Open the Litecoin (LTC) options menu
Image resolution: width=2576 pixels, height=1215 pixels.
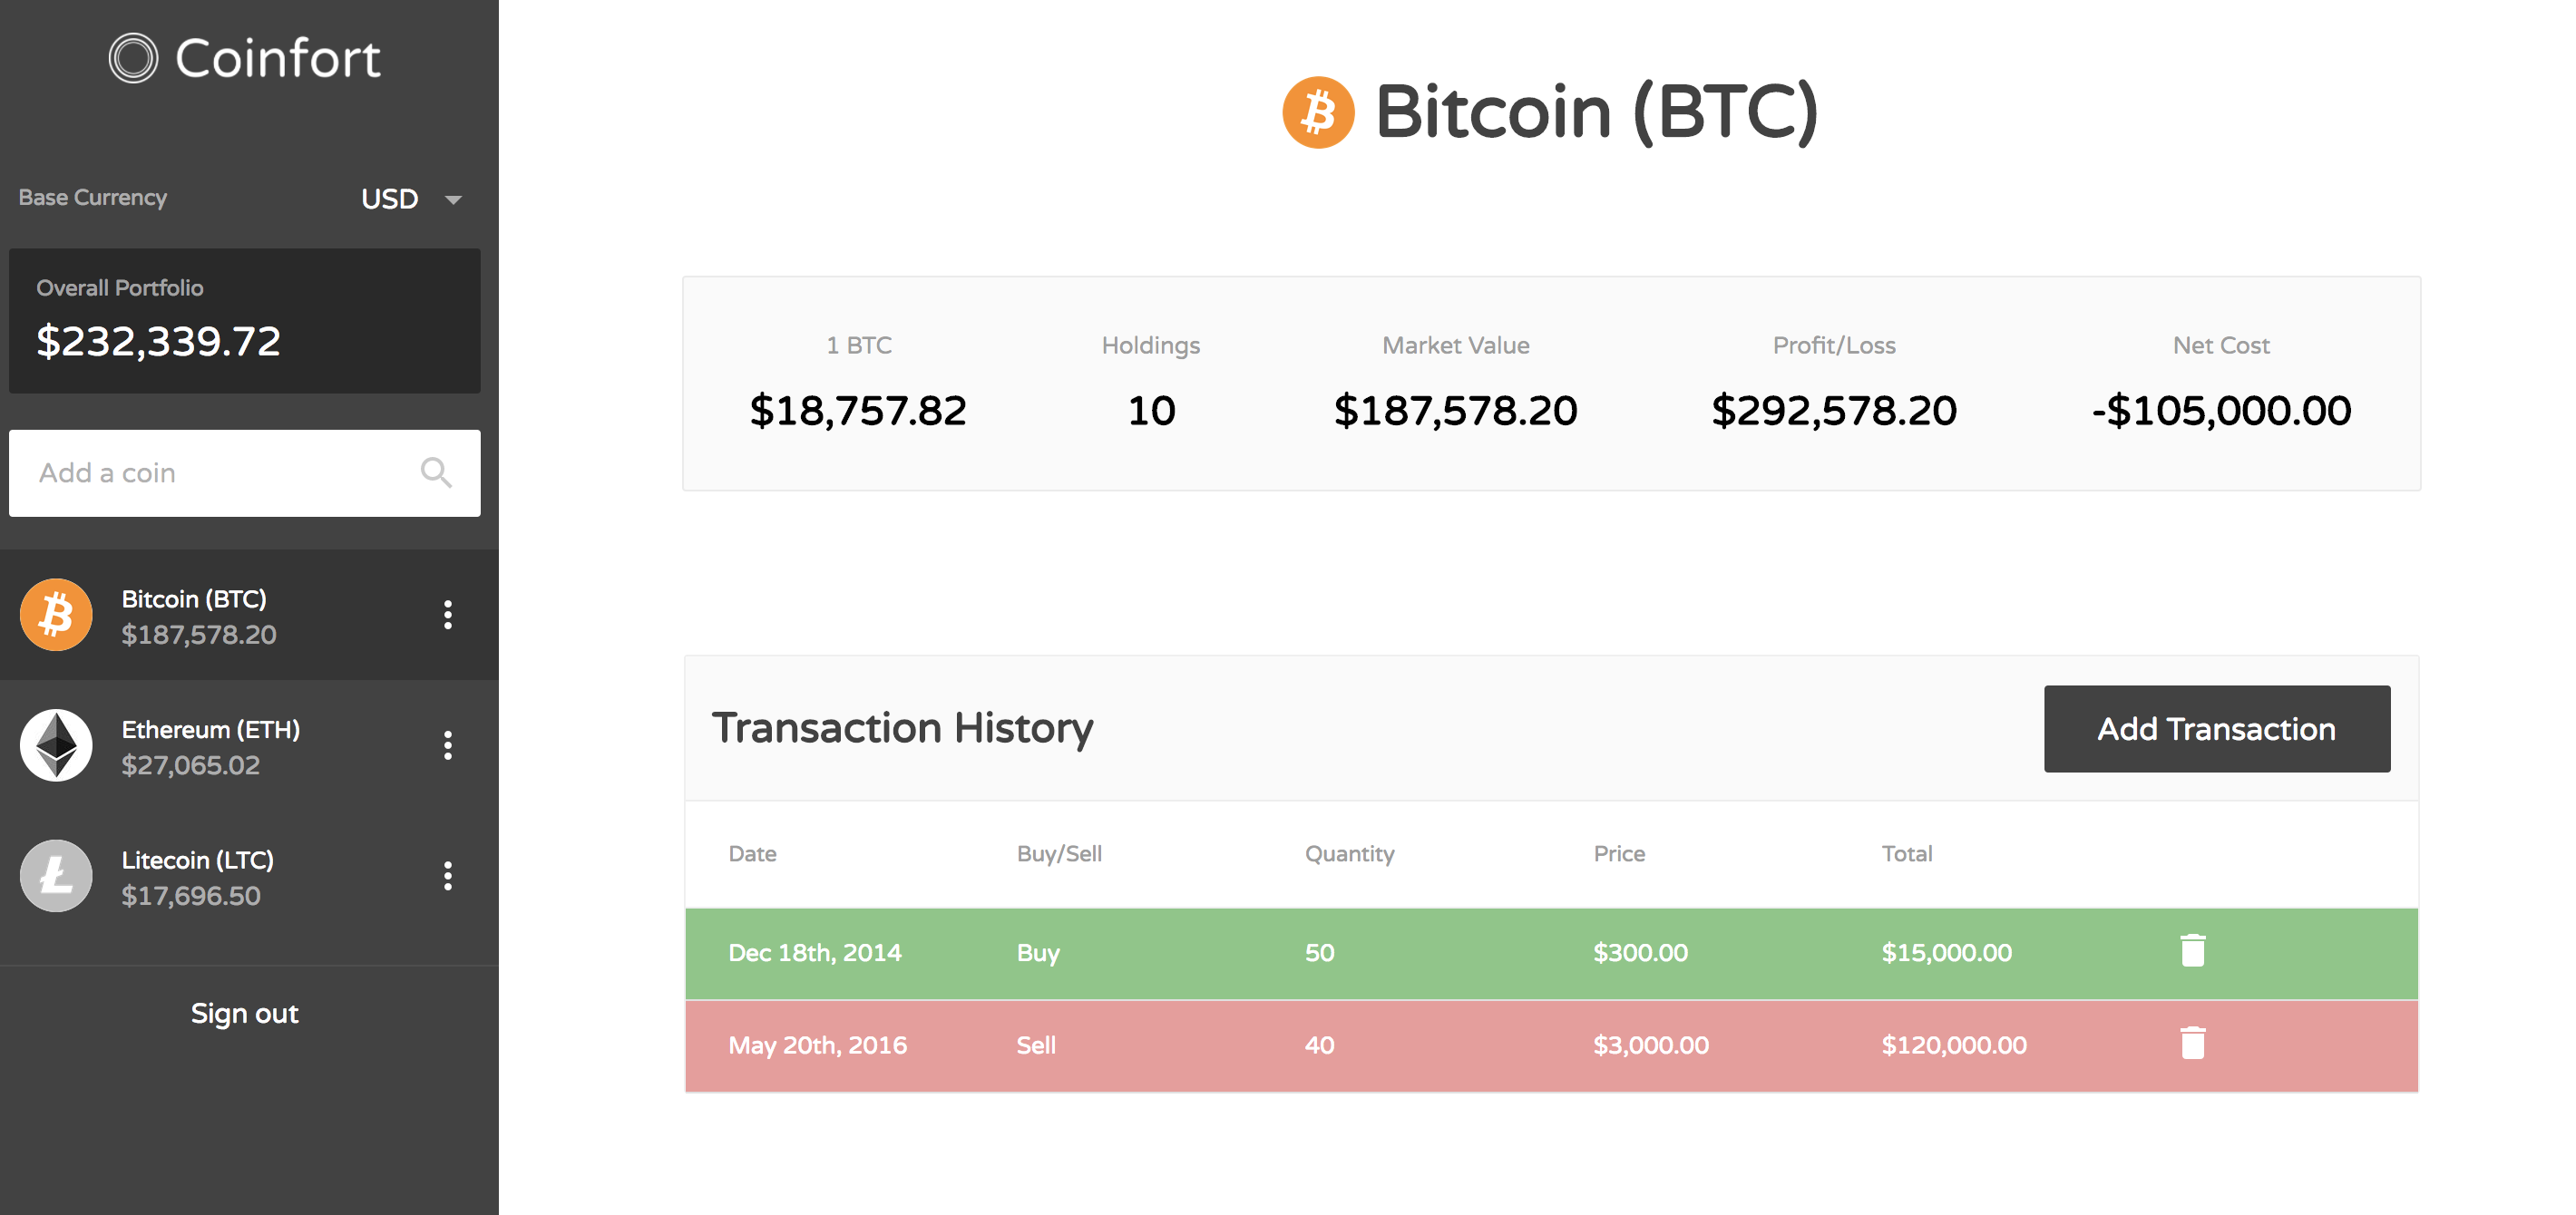pos(449,875)
